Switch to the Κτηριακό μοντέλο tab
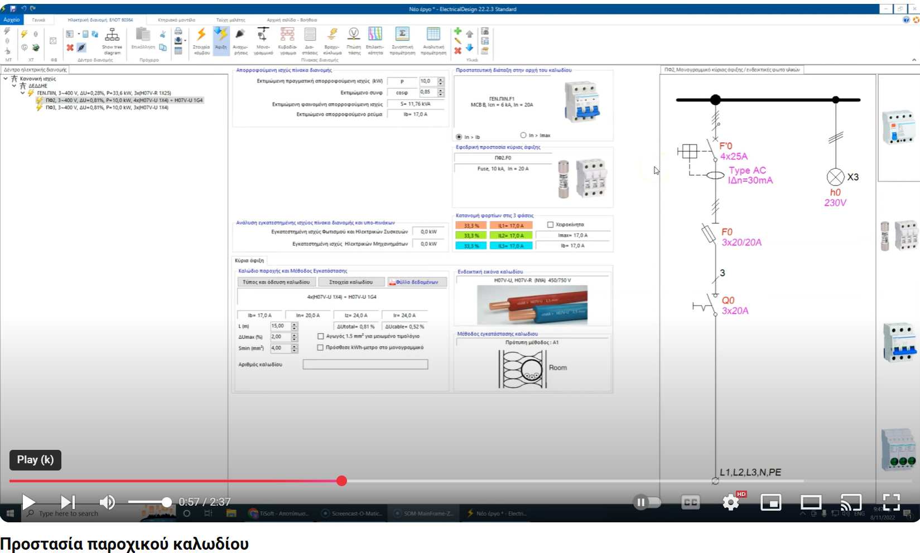This screenshot has height=553, width=920. point(177,19)
